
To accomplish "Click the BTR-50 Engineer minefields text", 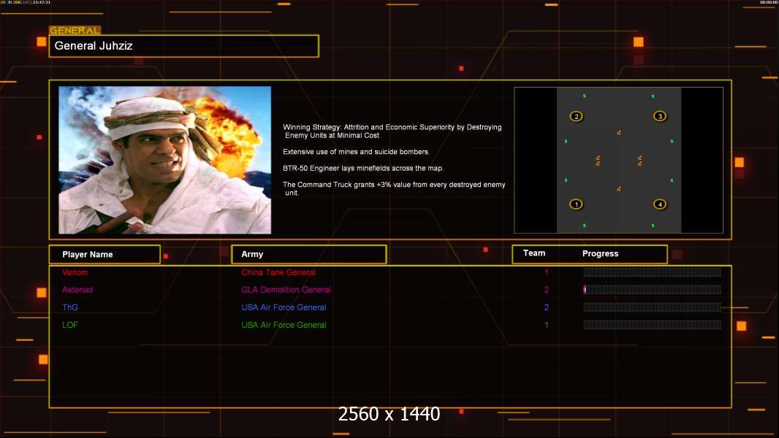I will [x=363, y=168].
